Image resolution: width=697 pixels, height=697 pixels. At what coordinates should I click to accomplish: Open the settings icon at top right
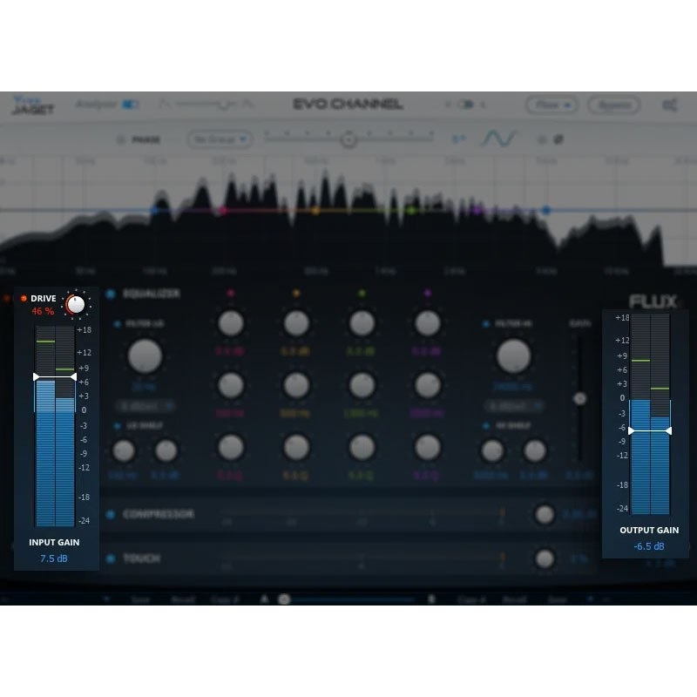click(x=670, y=105)
